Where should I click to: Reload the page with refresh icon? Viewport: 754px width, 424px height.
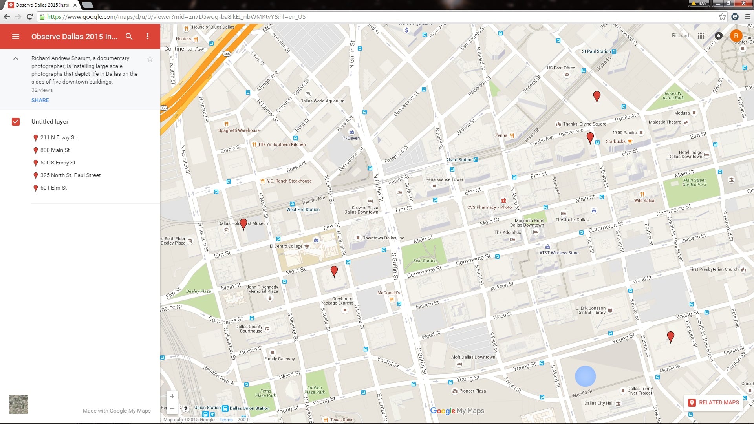(x=29, y=16)
